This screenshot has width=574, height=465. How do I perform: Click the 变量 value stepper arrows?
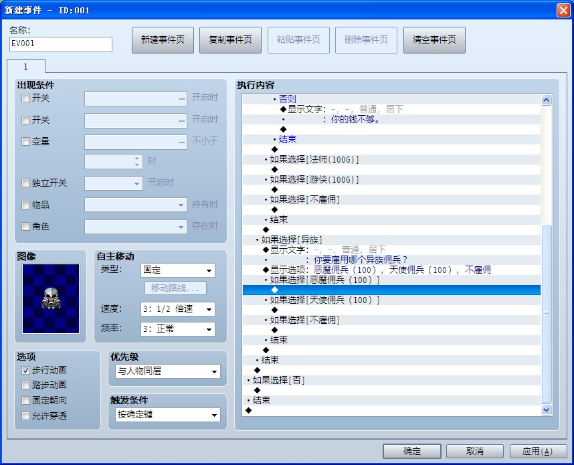point(136,161)
